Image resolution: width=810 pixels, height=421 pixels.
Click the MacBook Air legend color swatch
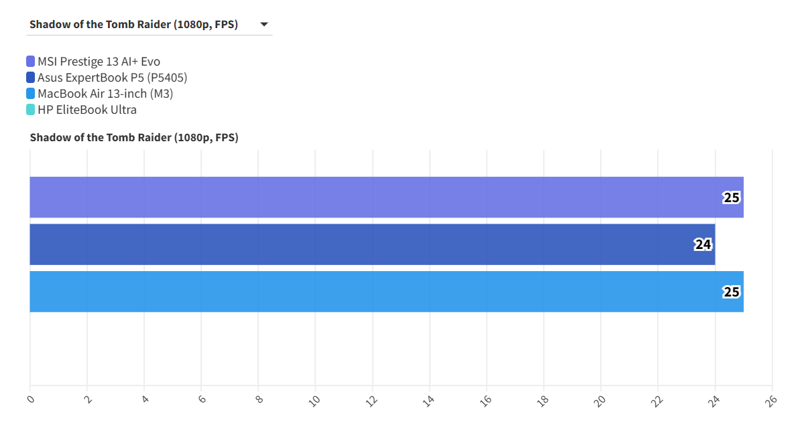point(31,94)
